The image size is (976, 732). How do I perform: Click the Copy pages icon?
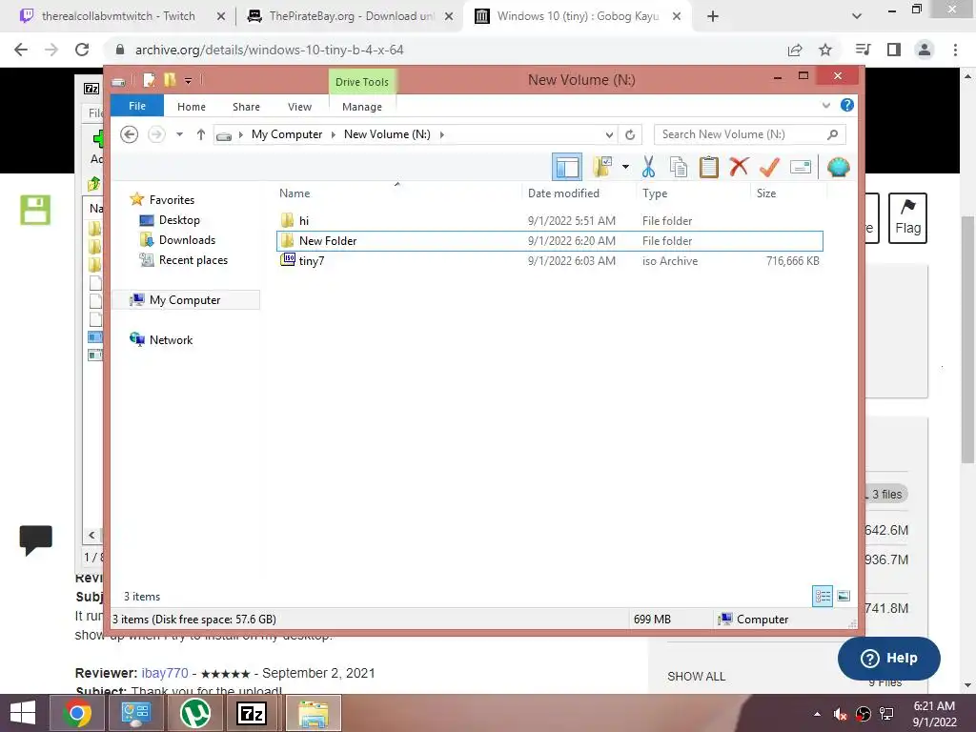679,167
